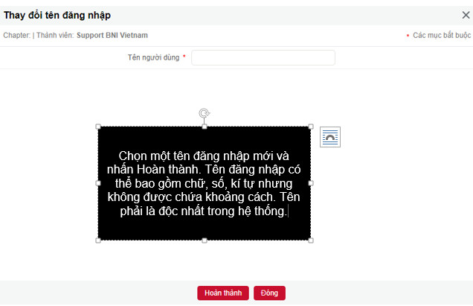Click the Chapter label text
473x306 pixels.
point(16,35)
